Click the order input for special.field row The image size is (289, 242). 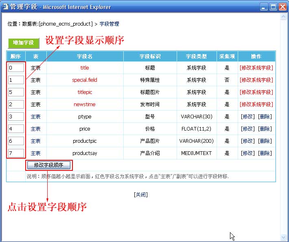click(16, 80)
